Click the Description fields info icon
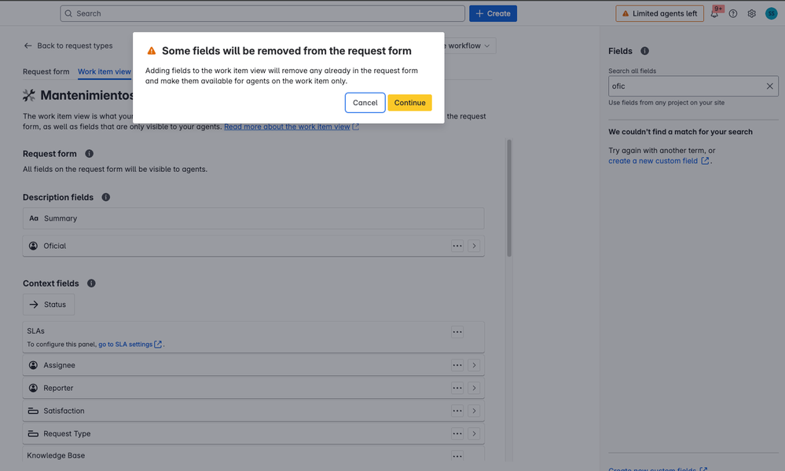Viewport: 785px width, 471px height. coord(105,197)
